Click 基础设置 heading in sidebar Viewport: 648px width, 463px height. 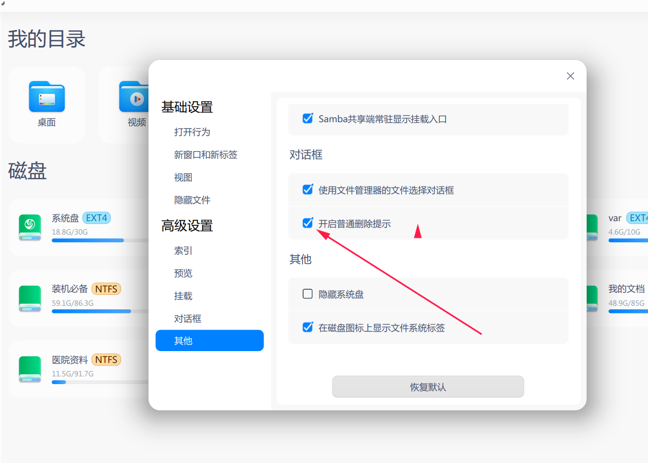pos(187,107)
